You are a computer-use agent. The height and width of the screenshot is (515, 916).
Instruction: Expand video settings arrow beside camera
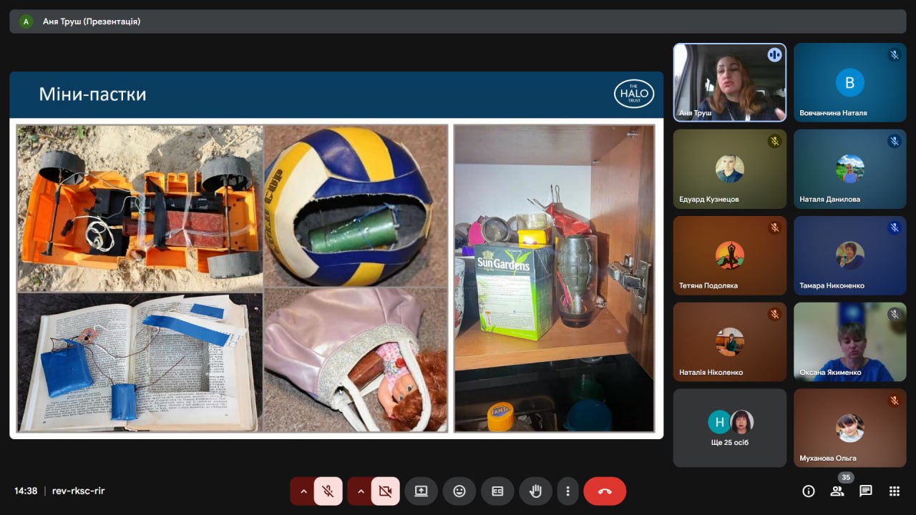pyautogui.click(x=361, y=491)
